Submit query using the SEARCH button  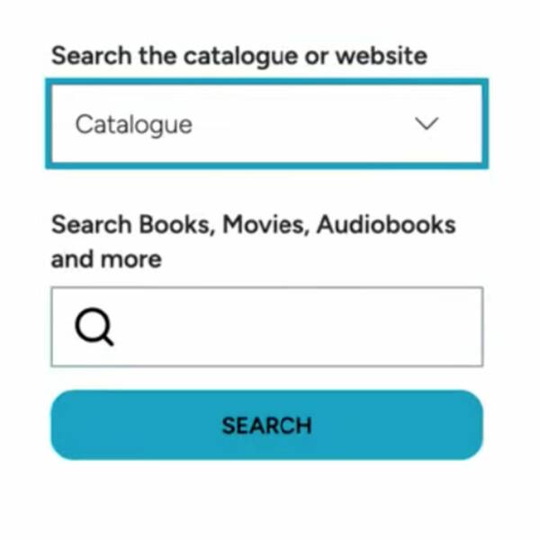267,425
